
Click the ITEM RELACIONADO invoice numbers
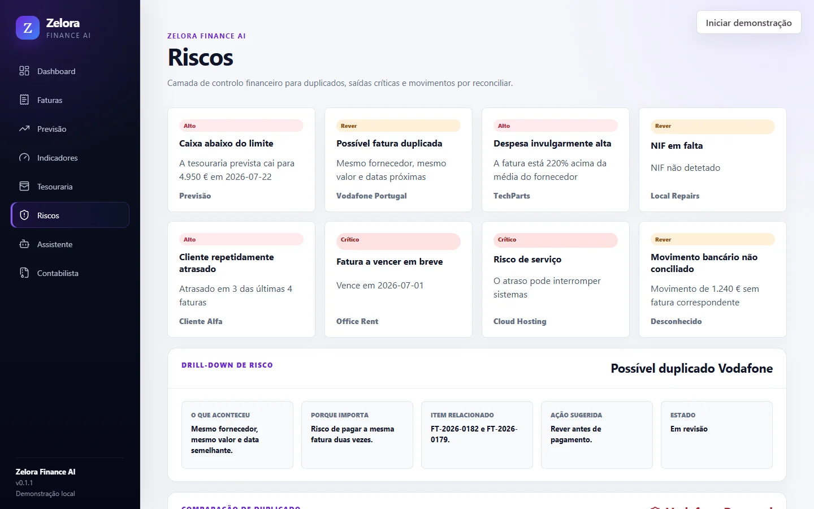pos(474,434)
